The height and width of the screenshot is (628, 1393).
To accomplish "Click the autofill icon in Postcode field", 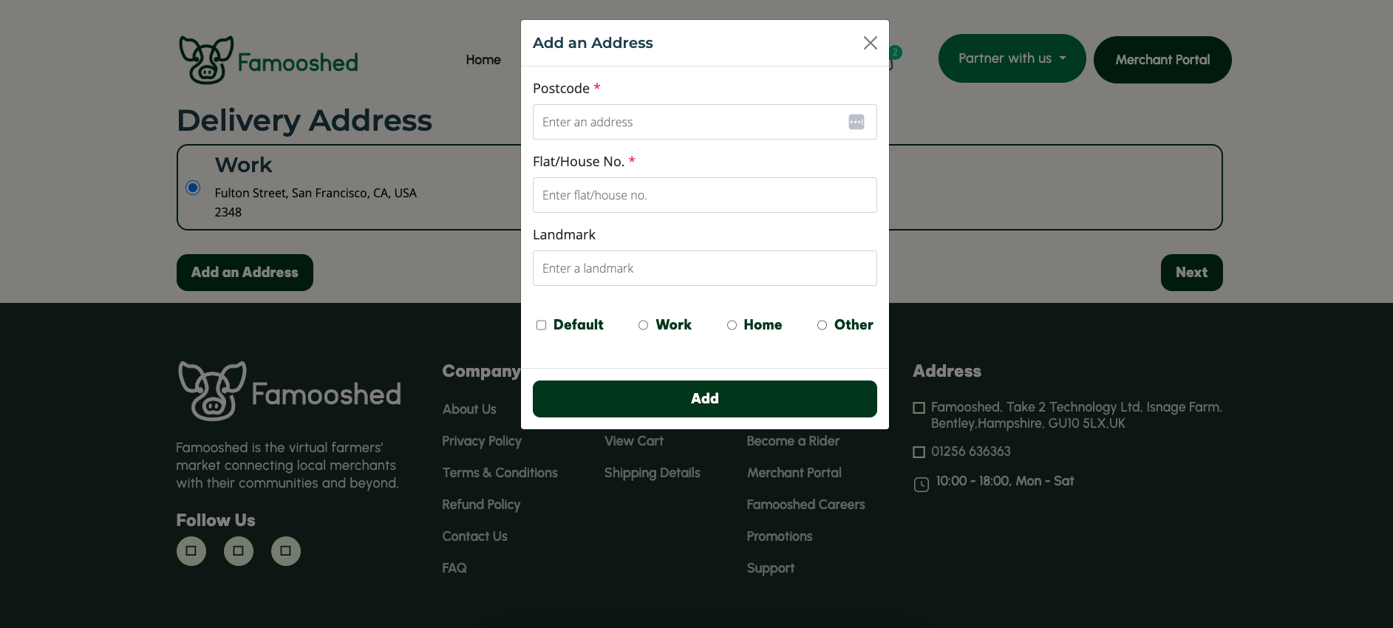I will pos(856,122).
